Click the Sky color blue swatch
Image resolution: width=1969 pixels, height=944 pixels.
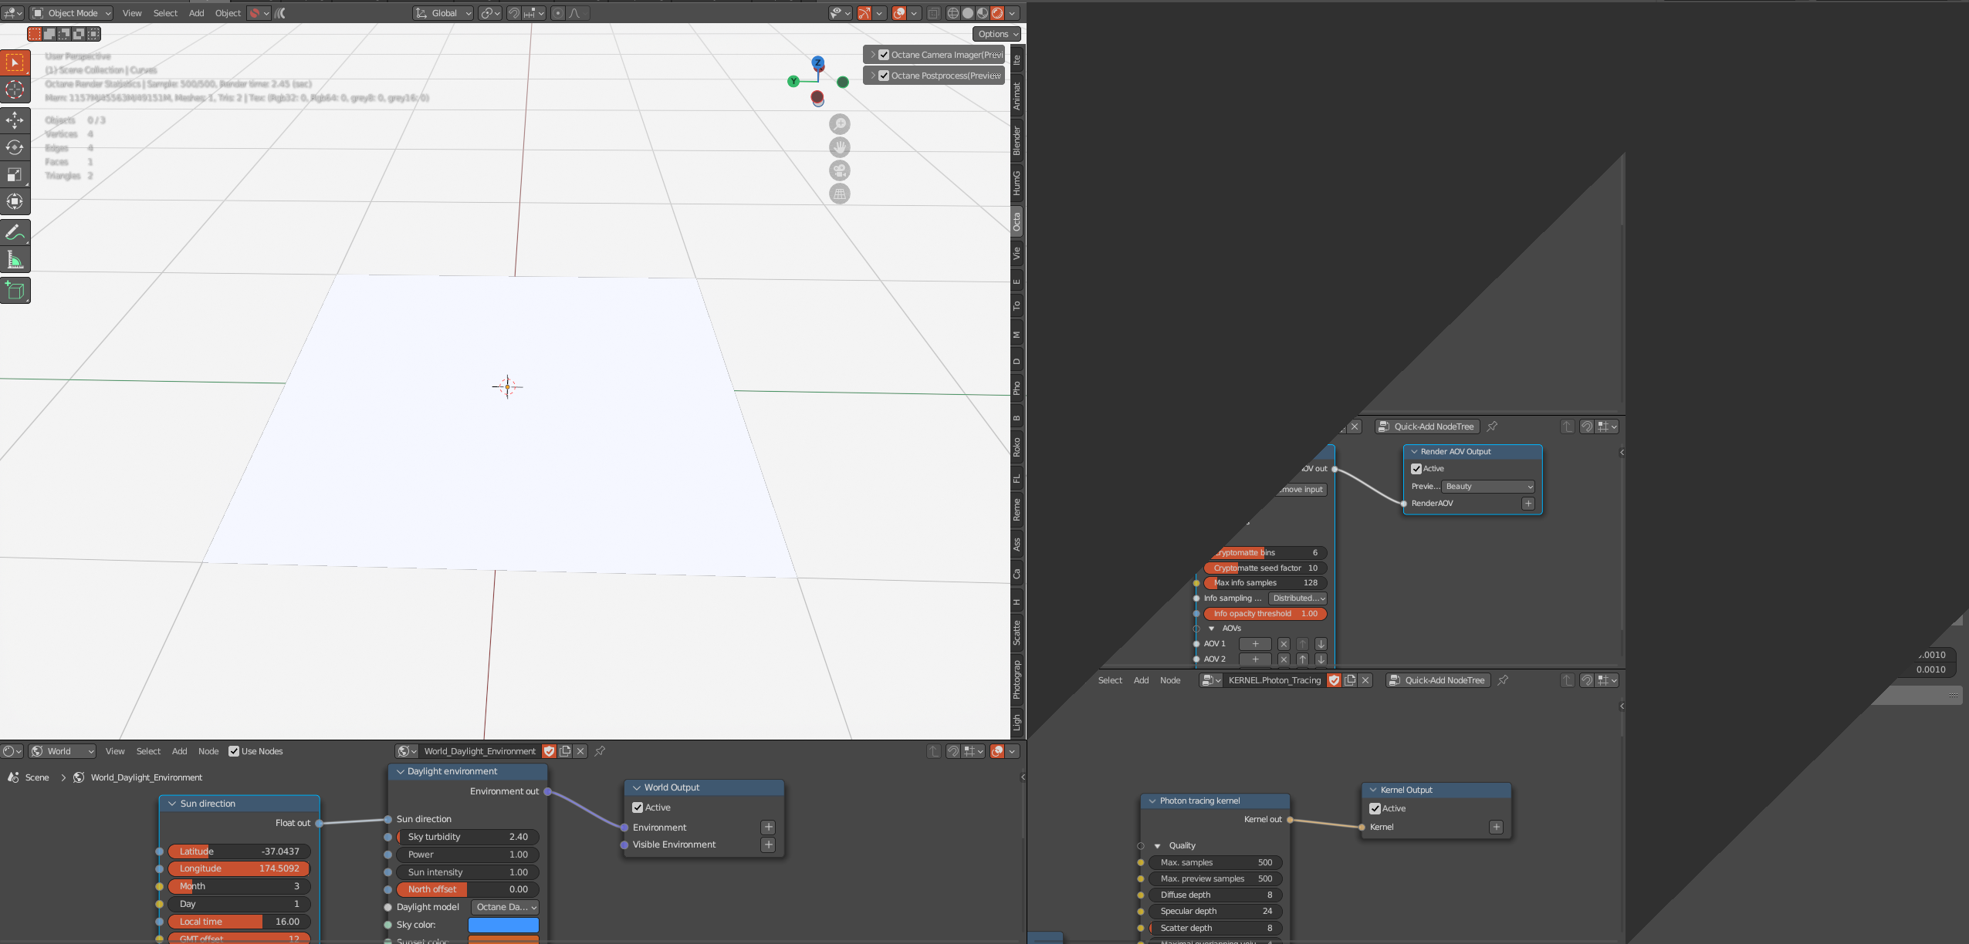pyautogui.click(x=503, y=925)
